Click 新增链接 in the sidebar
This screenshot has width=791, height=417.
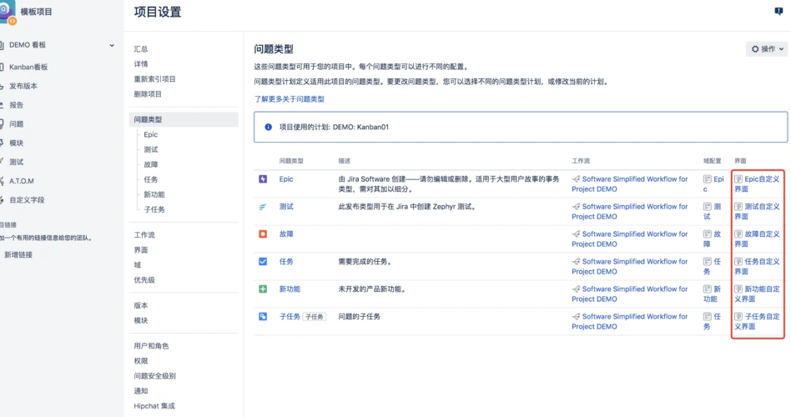click(18, 254)
